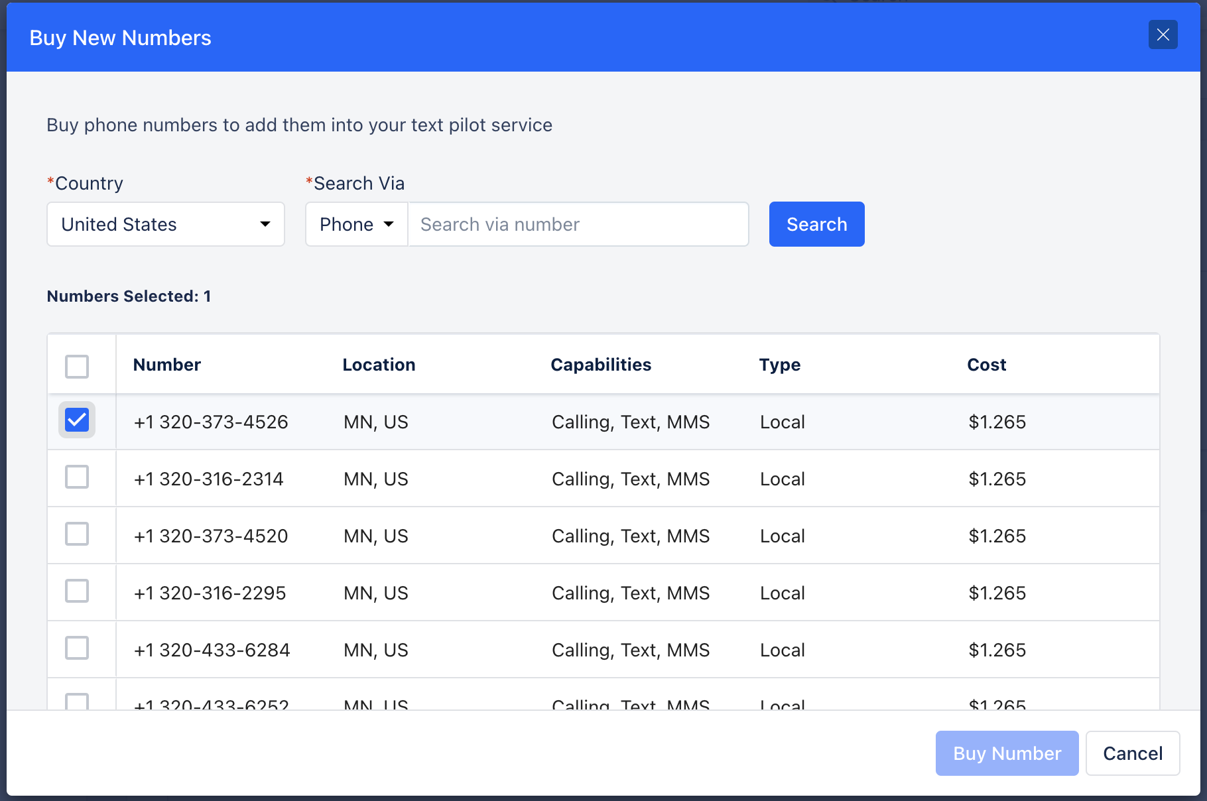1207x801 pixels.
Task: Click the blue Search button
Action: coord(816,224)
